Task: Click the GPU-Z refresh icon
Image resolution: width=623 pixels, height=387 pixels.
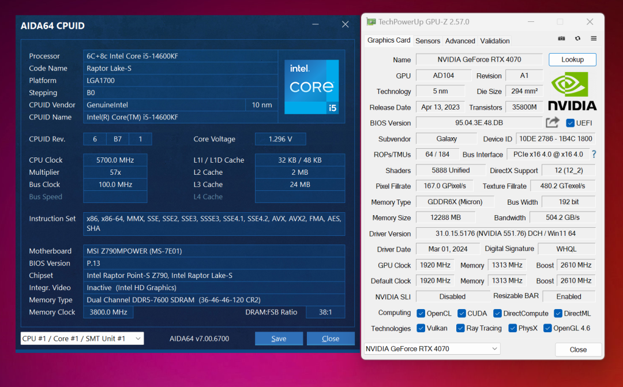Action: [x=577, y=39]
